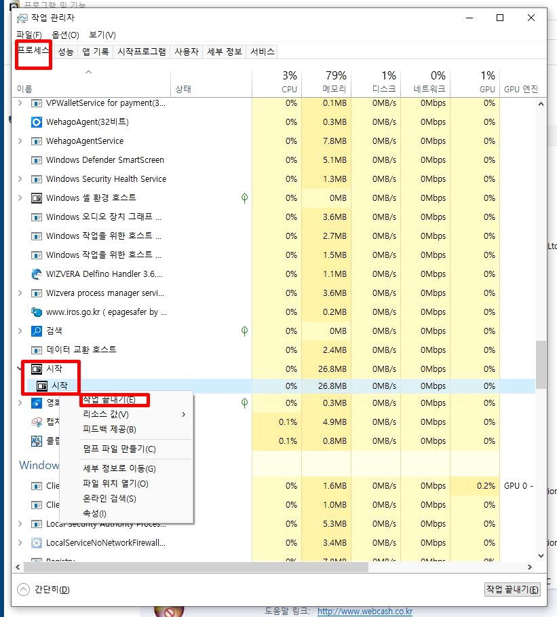This screenshot has height=617, width=557.
Task: Click the leaf status icon on Windows 셸 row
Action: (244, 198)
